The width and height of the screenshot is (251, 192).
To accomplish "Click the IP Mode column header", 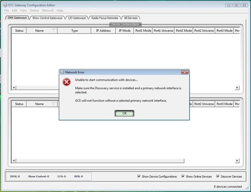I will [124, 31].
